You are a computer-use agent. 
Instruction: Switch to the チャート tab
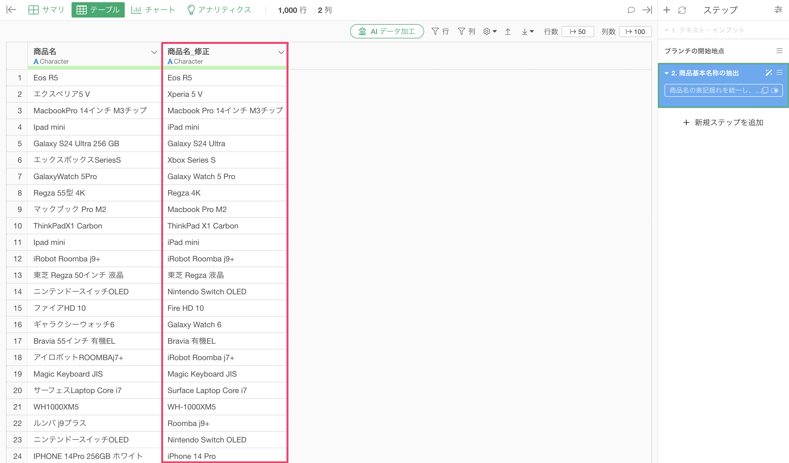(153, 10)
